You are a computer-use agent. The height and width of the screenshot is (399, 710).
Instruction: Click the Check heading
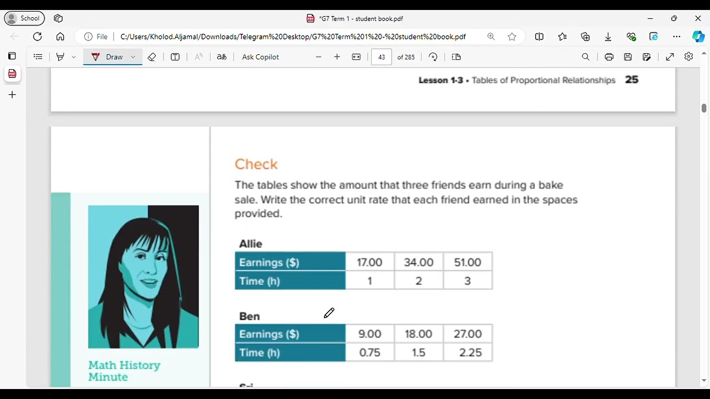256,164
